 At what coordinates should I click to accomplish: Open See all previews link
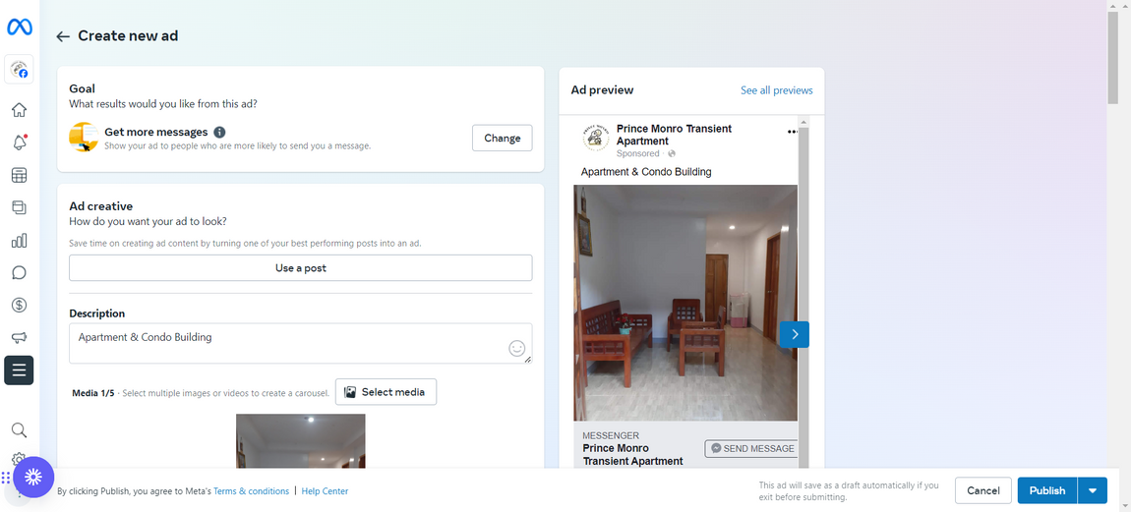click(776, 90)
